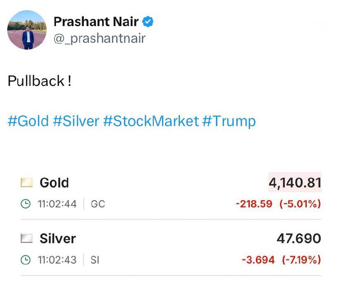Open the #Trump hashtag
Screen dimensions: 342x283
click(229, 121)
